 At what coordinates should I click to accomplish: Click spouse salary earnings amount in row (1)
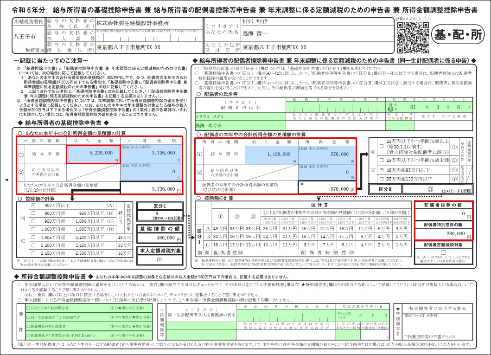[326, 155]
